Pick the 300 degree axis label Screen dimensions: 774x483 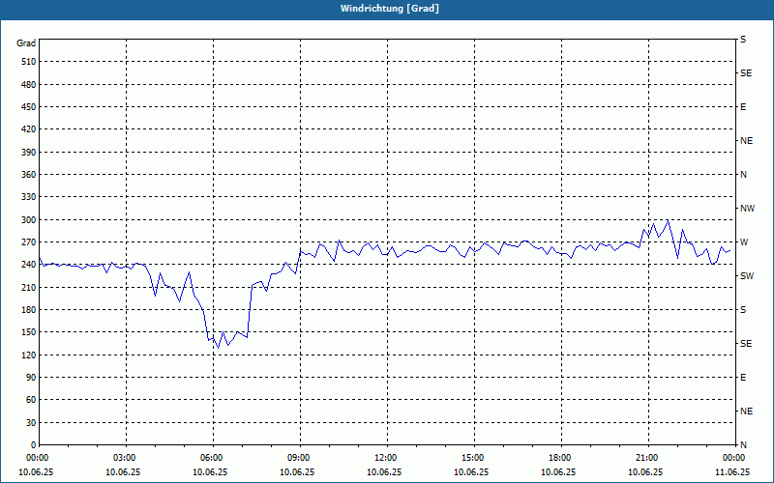click(29, 220)
